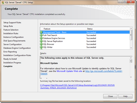Viewport: 137px width, 103px height.
Task: Select the Database Engine Services row
Action: [x=85, y=38]
